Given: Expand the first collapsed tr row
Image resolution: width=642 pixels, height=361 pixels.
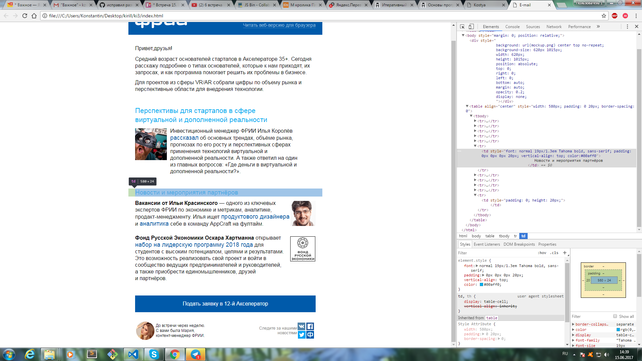Looking at the screenshot, I should pos(475,121).
